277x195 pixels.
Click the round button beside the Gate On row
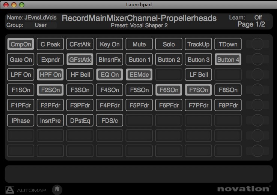pos(257,60)
